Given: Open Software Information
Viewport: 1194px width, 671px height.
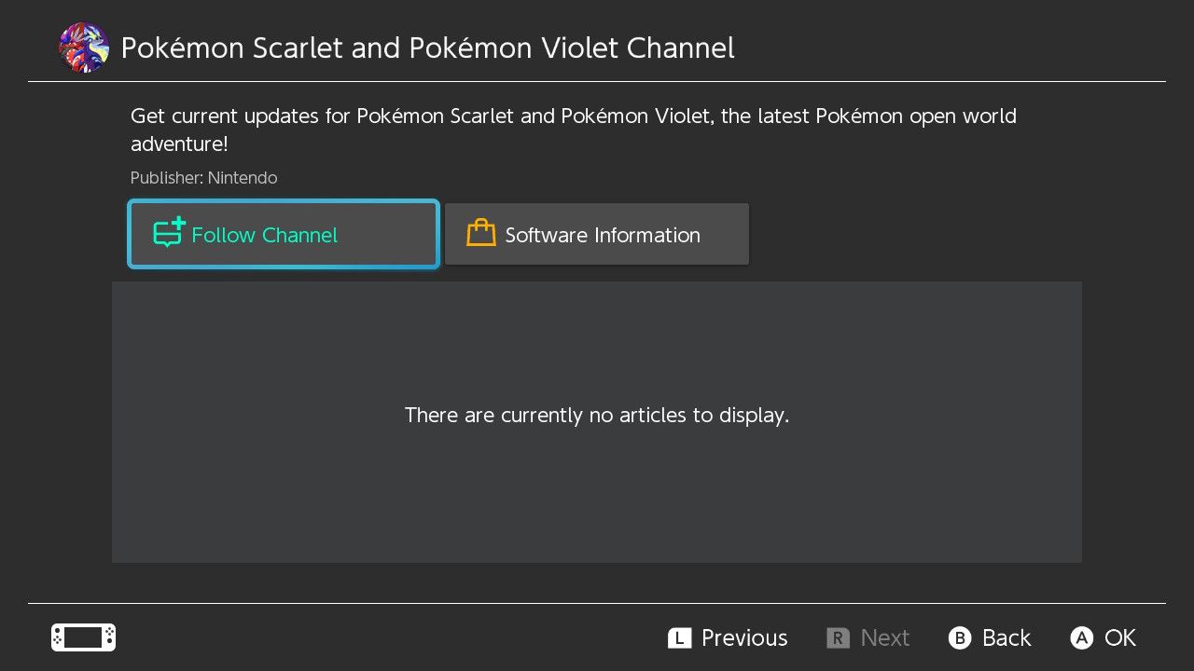Looking at the screenshot, I should (x=602, y=235).
